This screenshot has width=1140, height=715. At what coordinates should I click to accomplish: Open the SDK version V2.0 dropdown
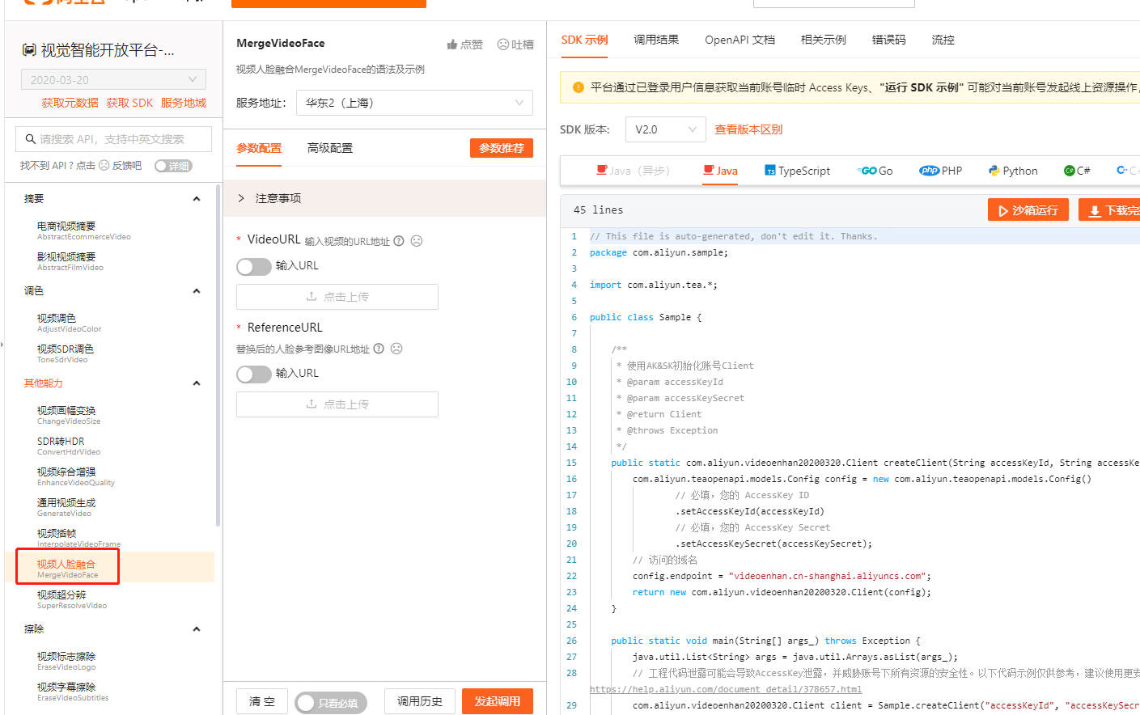[666, 129]
